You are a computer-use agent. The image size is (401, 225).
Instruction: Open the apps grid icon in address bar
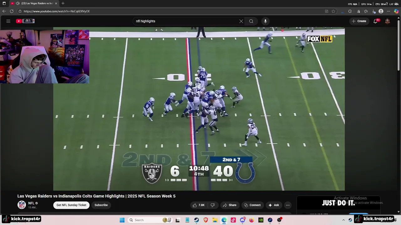(326, 11)
